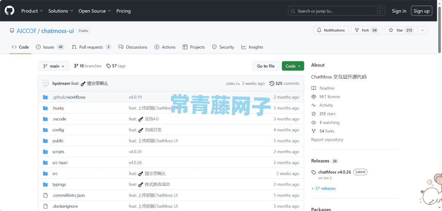Open the MIT license link
This screenshot has height=211, width=442.
(x=326, y=97)
